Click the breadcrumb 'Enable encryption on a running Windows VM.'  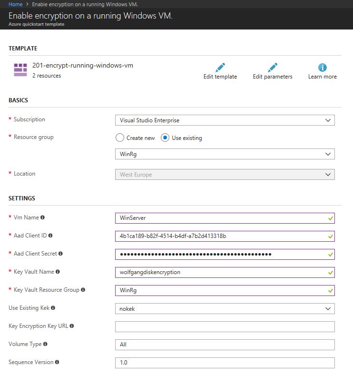(85, 4)
